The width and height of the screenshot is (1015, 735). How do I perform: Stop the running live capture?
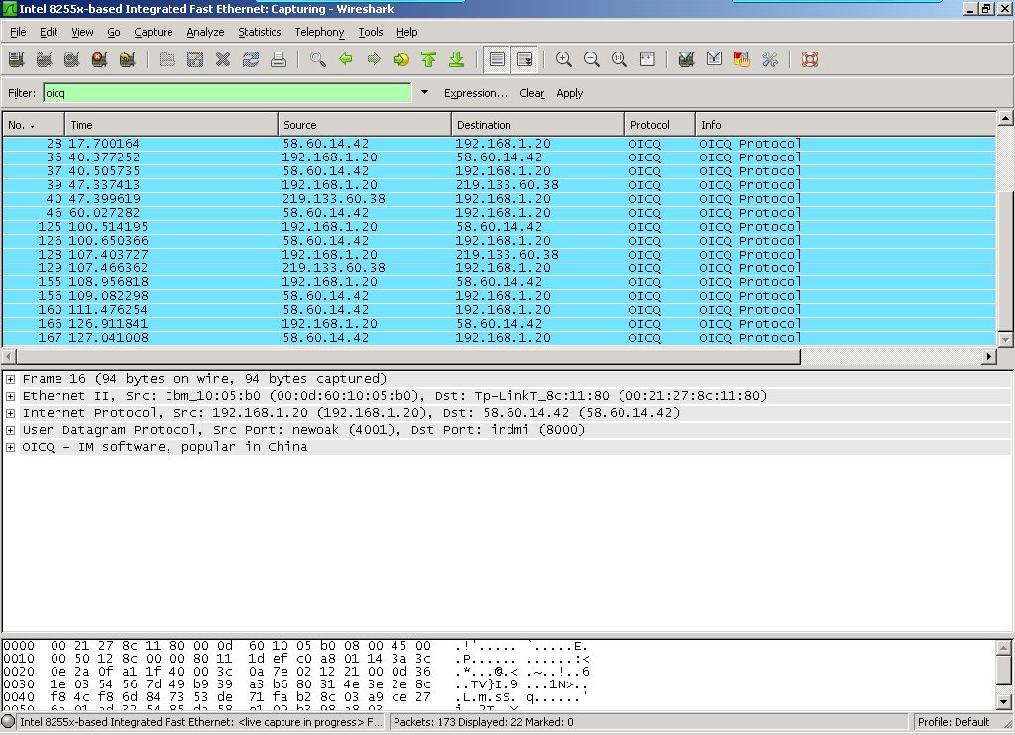point(99,59)
